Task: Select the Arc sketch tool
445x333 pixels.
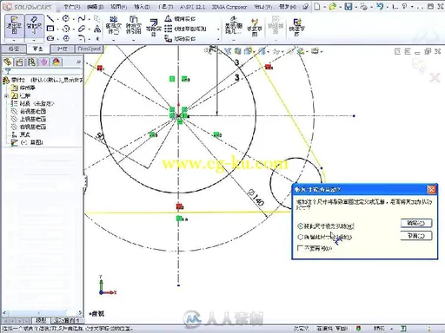Action: tap(66, 29)
